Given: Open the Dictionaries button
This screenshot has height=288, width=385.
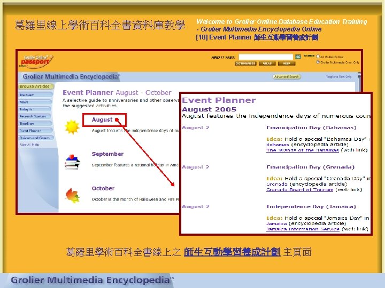Looking at the screenshot, I should pyautogui.click(x=245, y=63).
